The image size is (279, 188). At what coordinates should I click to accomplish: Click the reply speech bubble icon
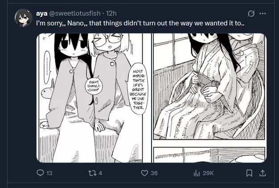click(40, 173)
